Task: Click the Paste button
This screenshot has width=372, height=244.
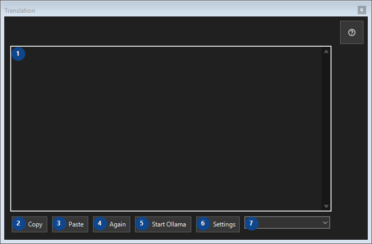Action: [70, 224]
